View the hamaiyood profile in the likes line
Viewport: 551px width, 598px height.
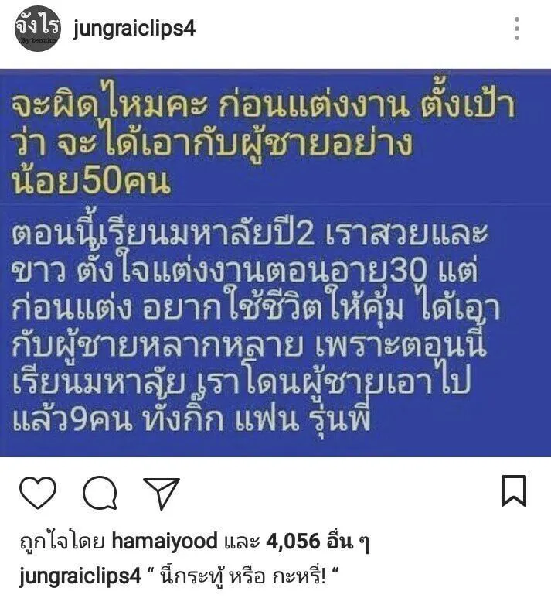(x=165, y=542)
